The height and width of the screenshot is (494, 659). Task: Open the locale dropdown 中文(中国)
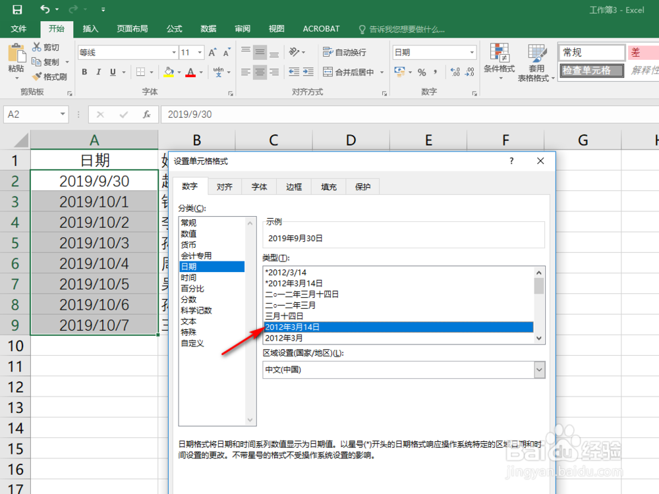[x=539, y=370]
